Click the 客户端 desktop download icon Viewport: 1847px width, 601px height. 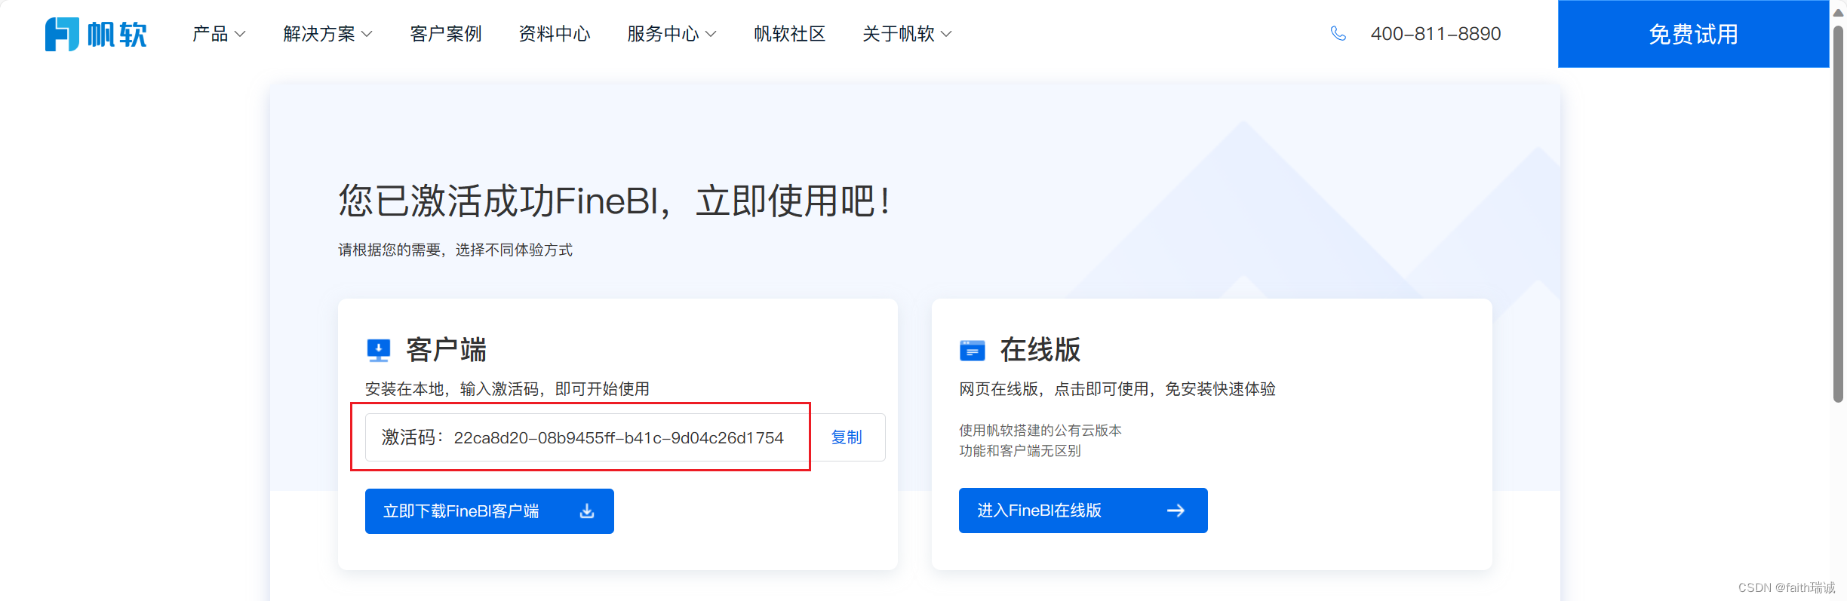(x=378, y=350)
